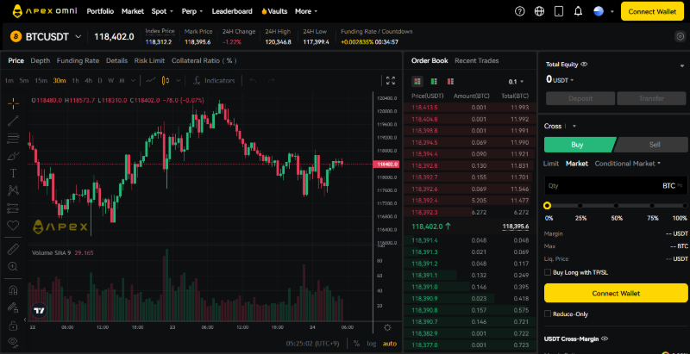
Task: Open the page layout settings icon
Action: click(680, 36)
